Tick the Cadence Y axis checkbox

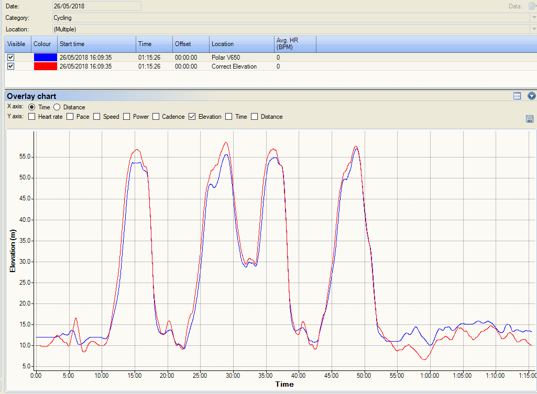point(156,117)
